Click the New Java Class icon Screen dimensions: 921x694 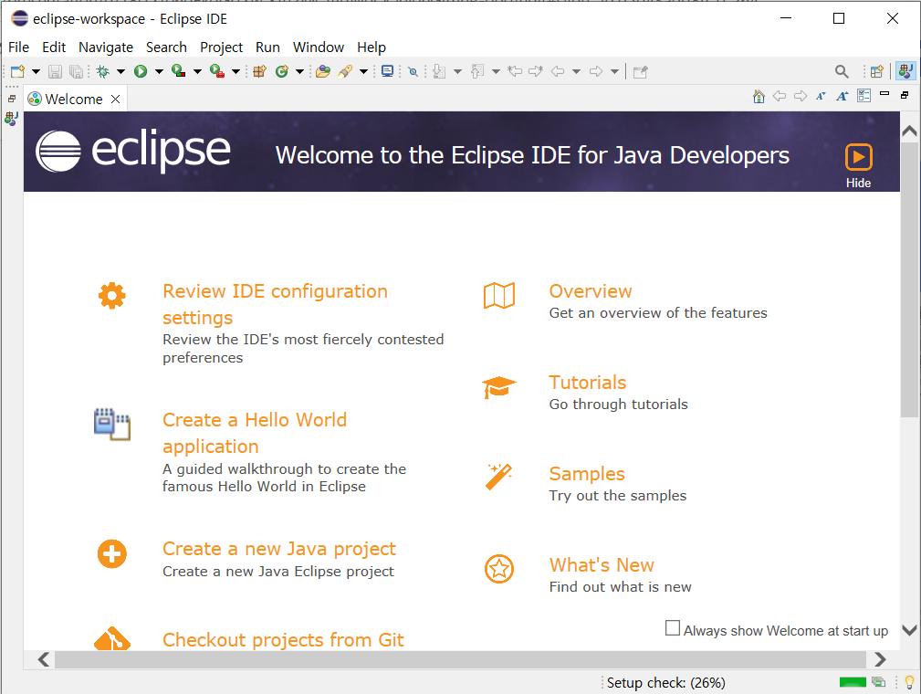point(282,72)
